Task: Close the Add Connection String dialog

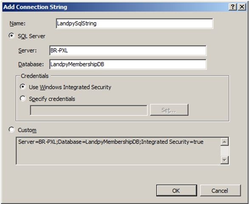Action: tap(242, 7)
